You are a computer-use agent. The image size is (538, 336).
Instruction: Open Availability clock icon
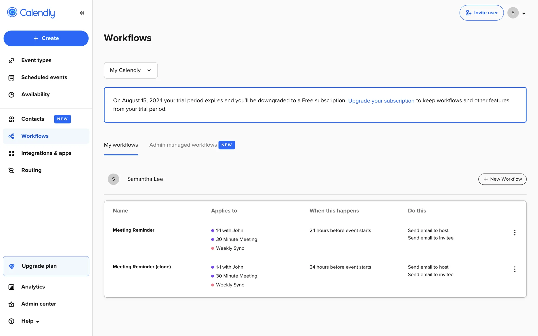[x=11, y=95]
